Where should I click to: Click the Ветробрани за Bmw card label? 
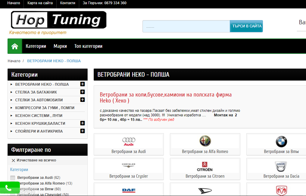pos(281,152)
